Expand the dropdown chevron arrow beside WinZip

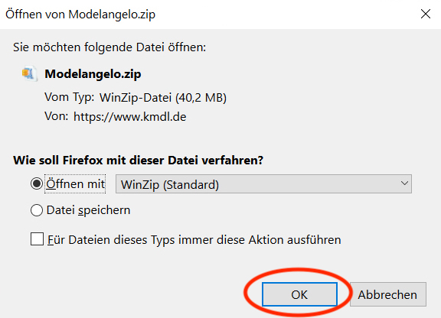[404, 183]
